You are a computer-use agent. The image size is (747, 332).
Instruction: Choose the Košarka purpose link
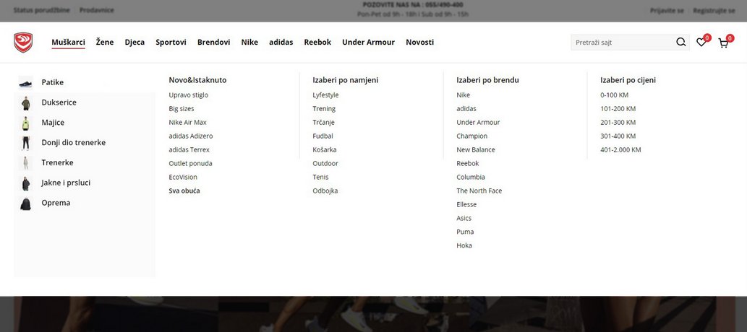(325, 150)
